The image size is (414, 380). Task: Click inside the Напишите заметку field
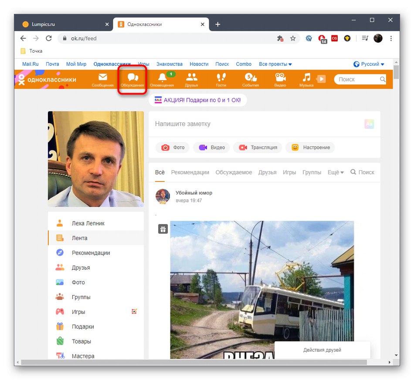click(x=218, y=124)
